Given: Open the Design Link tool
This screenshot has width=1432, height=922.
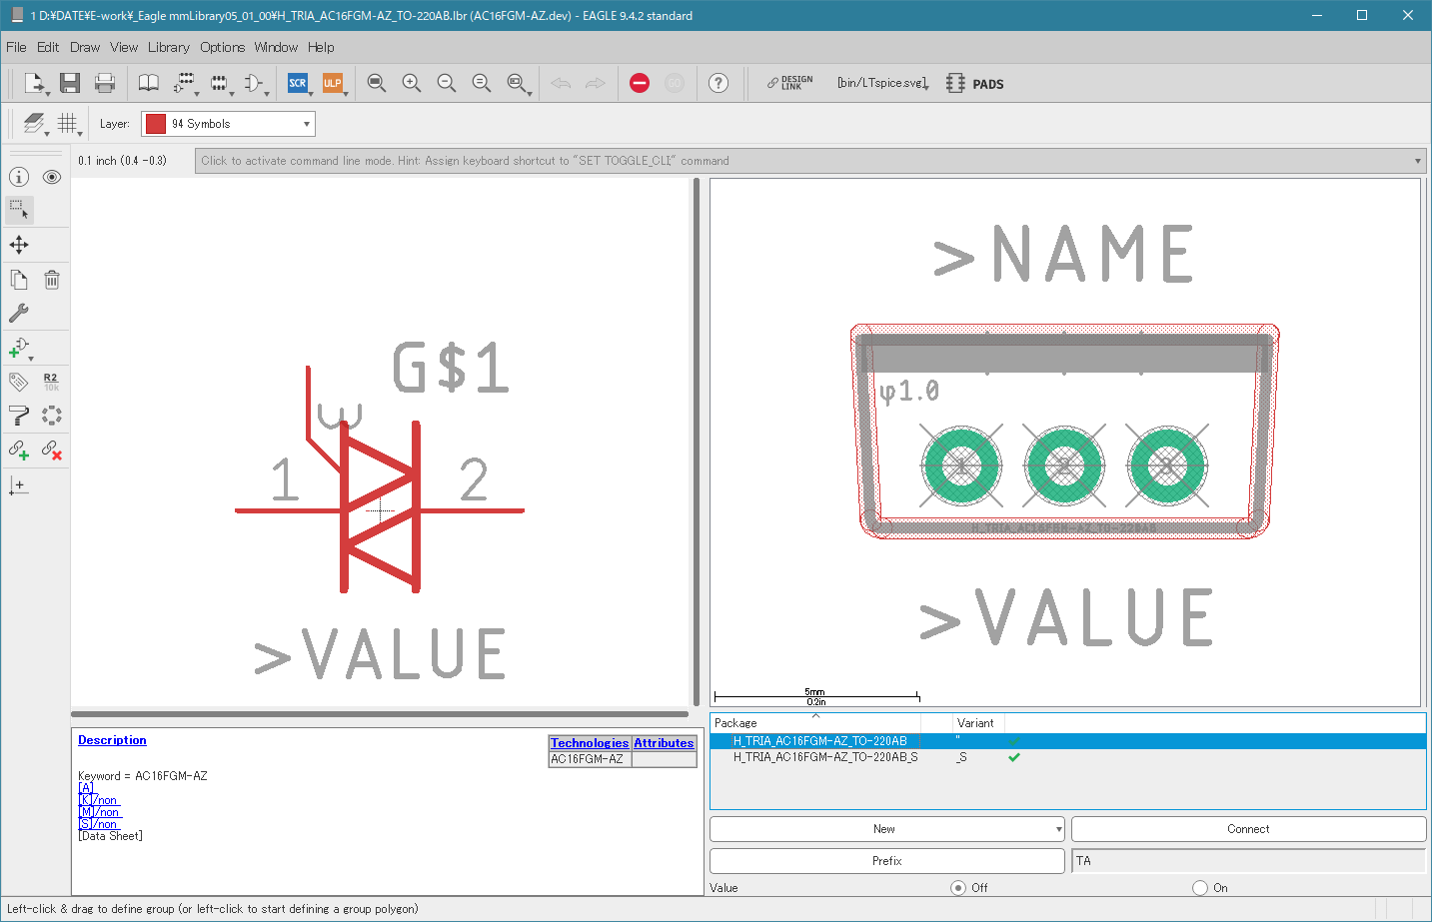Looking at the screenshot, I should click(x=789, y=83).
